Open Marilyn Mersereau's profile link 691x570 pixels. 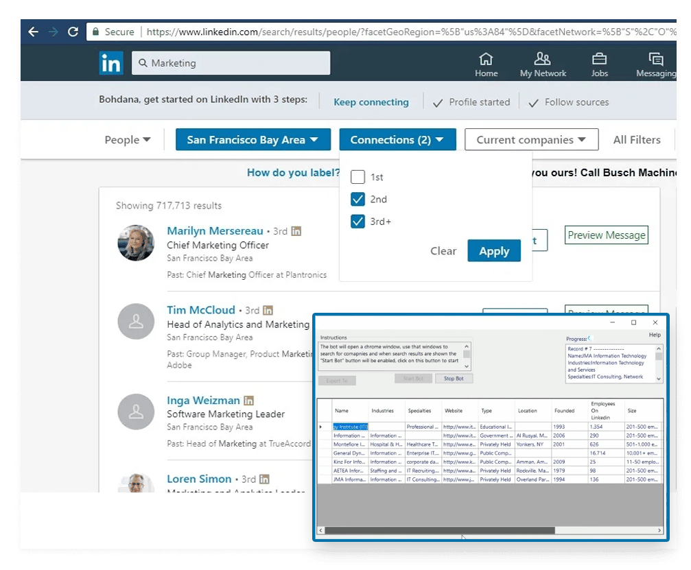pos(215,231)
